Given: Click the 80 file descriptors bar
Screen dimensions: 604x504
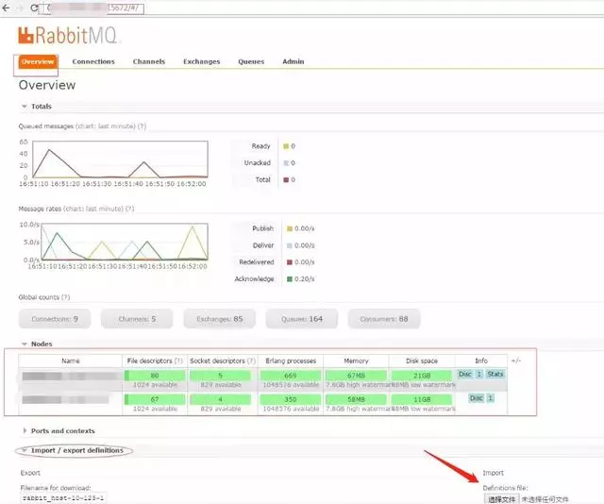Looking at the screenshot, I should pos(155,376).
